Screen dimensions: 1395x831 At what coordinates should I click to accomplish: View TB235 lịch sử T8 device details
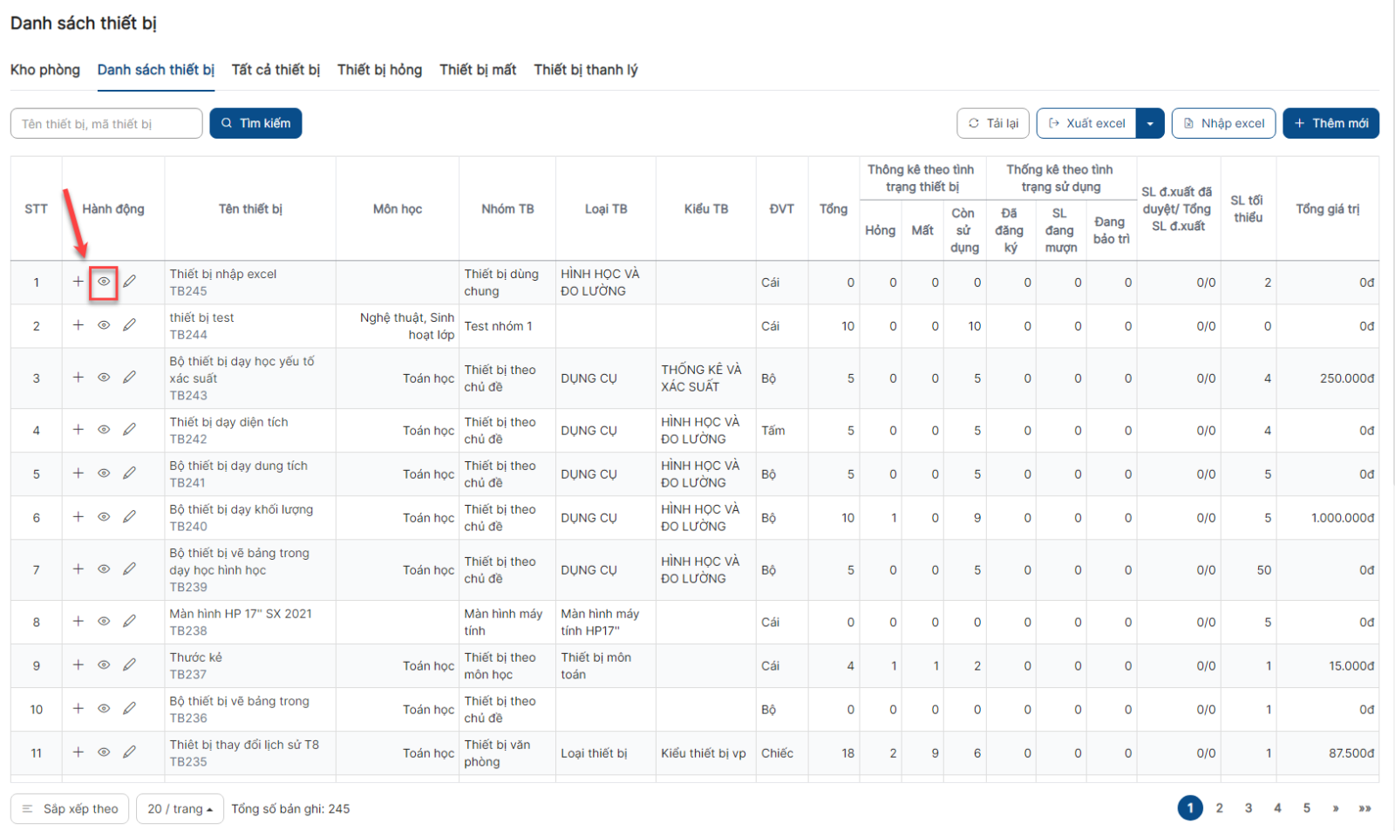pos(104,753)
